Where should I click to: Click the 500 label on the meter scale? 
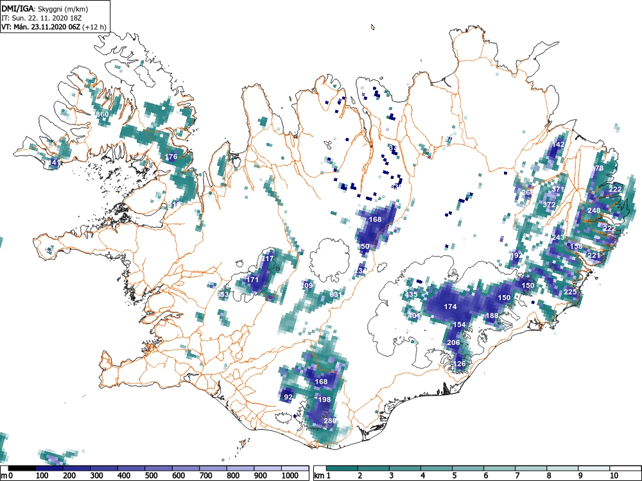(x=151, y=475)
